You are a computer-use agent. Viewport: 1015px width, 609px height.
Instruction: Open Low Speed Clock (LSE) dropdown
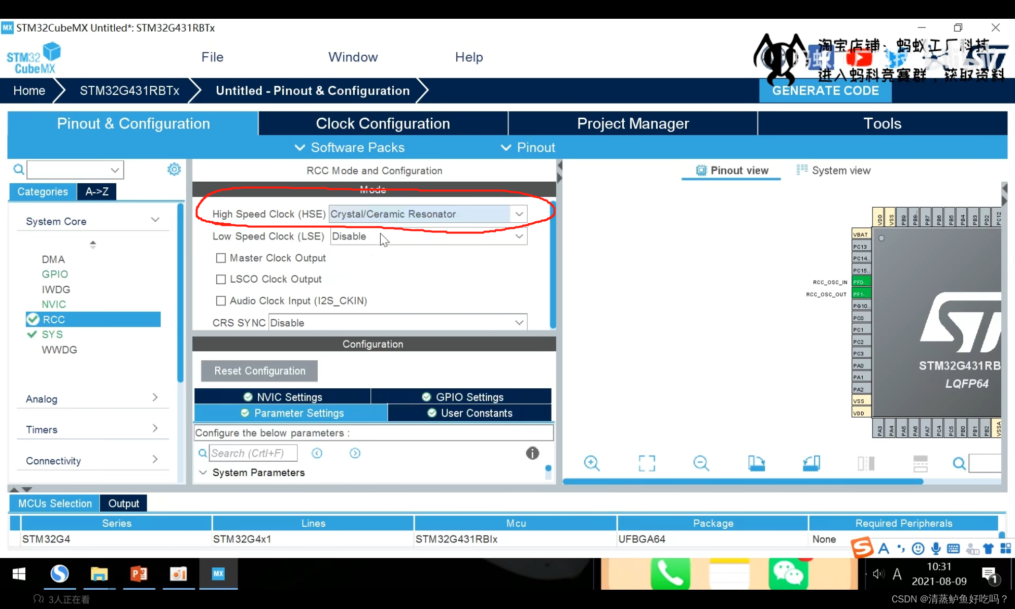pyautogui.click(x=519, y=236)
